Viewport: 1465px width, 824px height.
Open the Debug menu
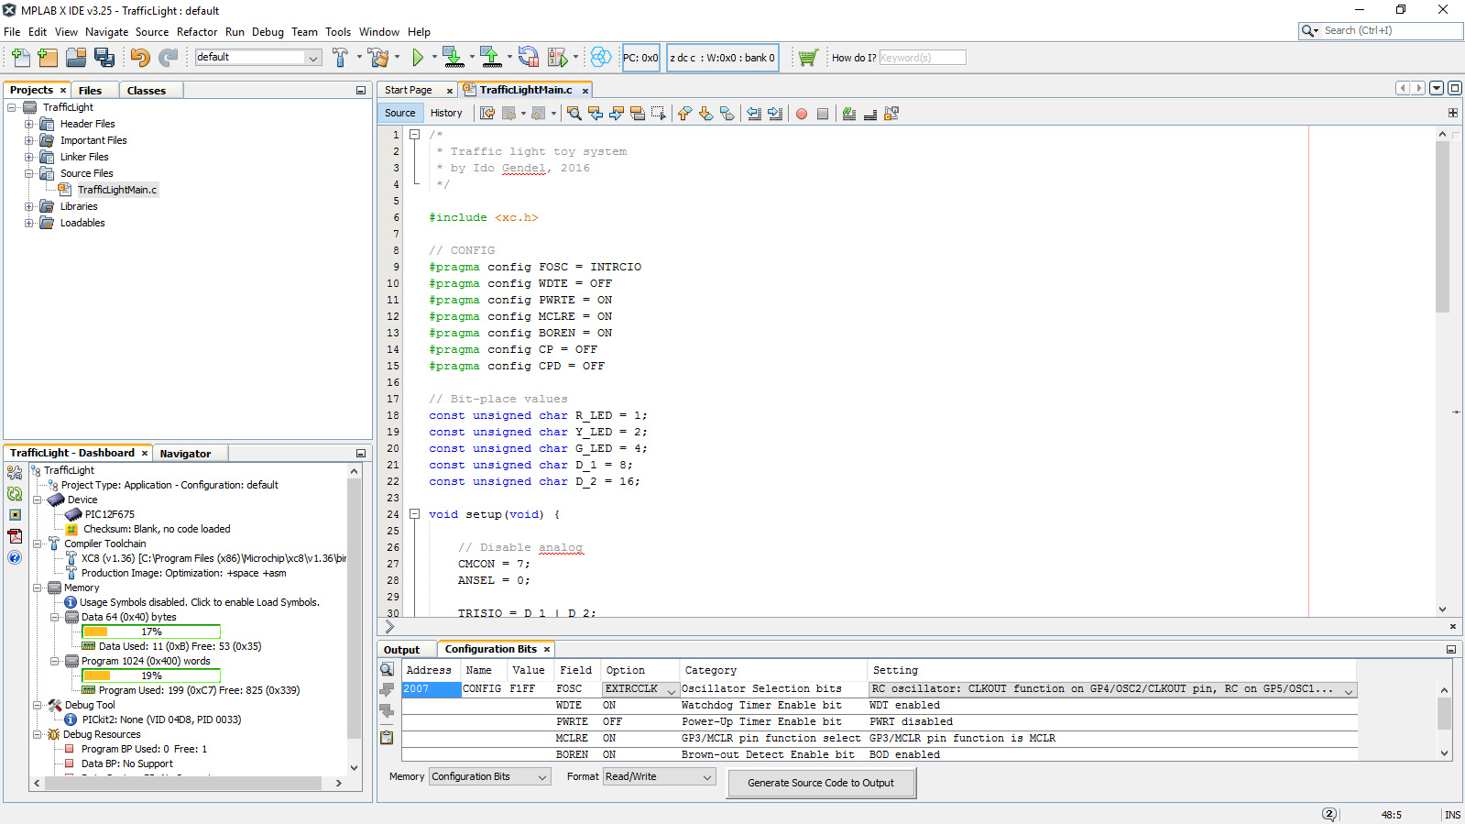coord(268,32)
